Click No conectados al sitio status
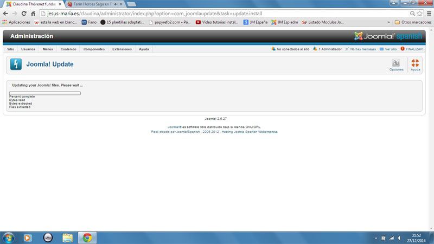This screenshot has height=244, width=434. coord(290,49)
